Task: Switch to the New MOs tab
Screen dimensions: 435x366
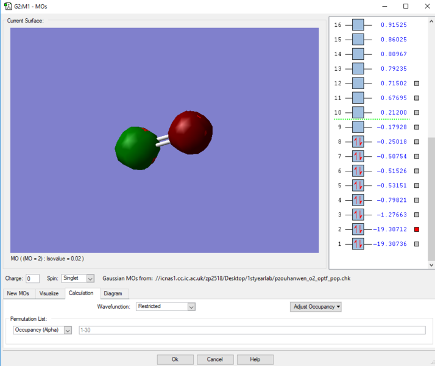Action: pos(18,293)
